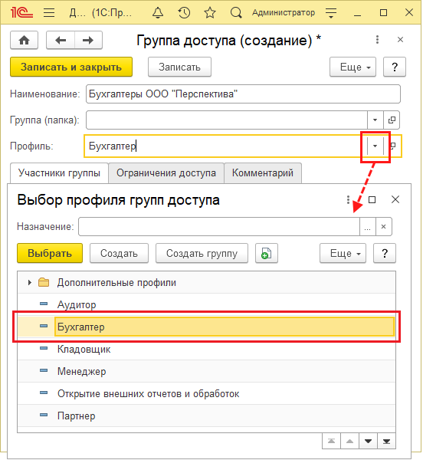This screenshot has width=423, height=460.
Task: Select Открытие внешних отчетов и обработок profile
Action: (206, 394)
